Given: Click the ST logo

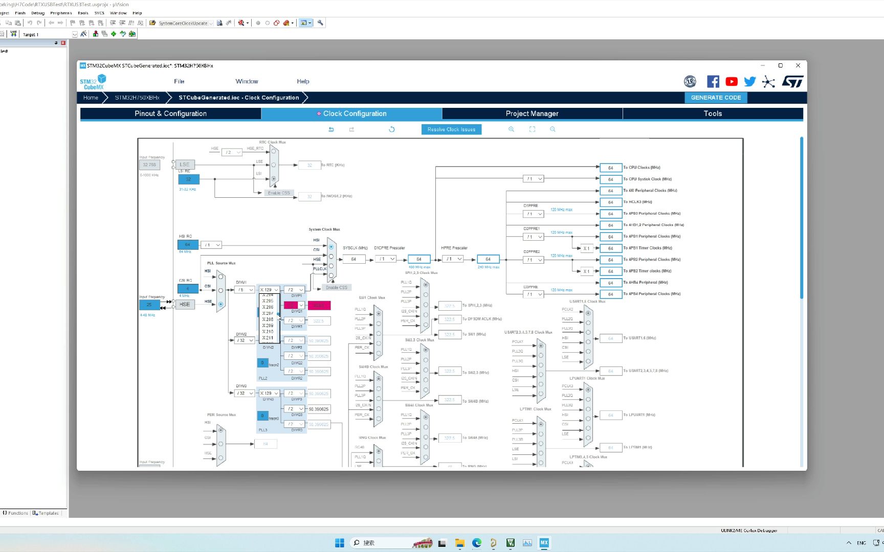Looking at the screenshot, I should click(792, 82).
